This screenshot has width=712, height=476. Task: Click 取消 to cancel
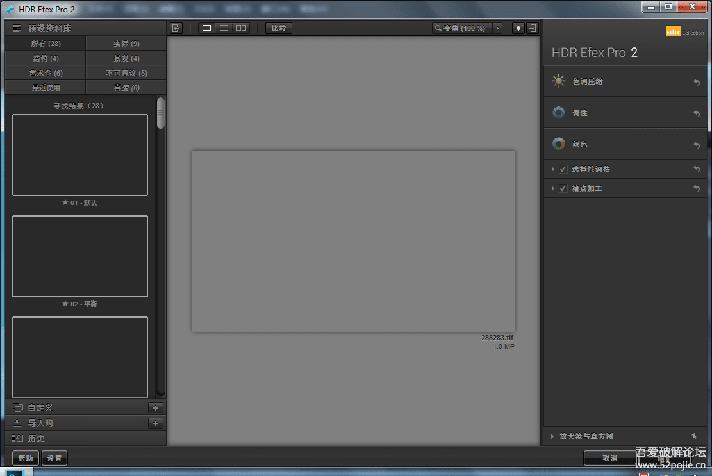[x=610, y=458]
